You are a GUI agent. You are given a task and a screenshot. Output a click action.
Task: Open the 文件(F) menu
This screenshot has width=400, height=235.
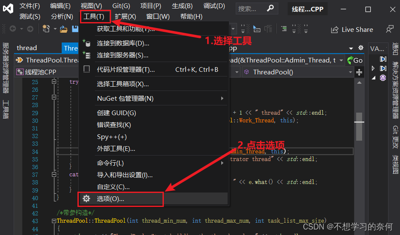[30, 6]
